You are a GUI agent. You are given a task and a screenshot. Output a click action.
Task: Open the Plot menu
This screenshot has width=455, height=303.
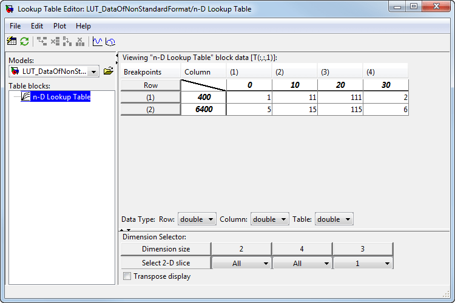pyautogui.click(x=60, y=26)
